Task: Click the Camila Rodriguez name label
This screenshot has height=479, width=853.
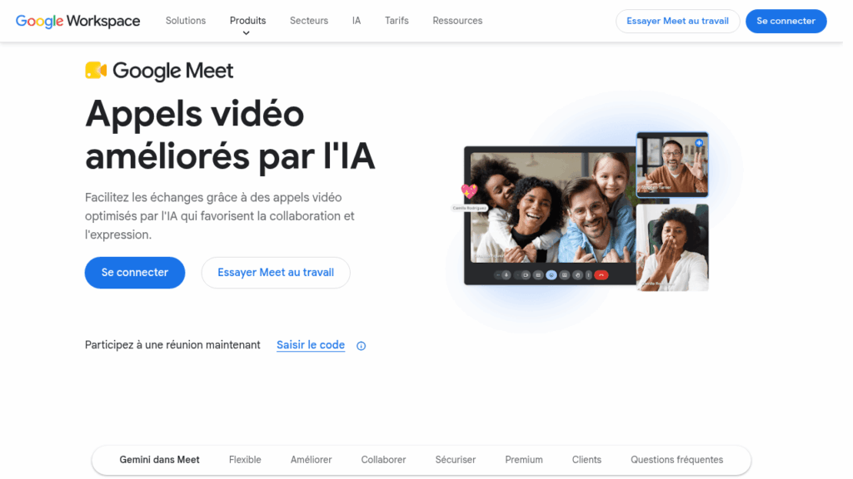Action: pyautogui.click(x=470, y=208)
